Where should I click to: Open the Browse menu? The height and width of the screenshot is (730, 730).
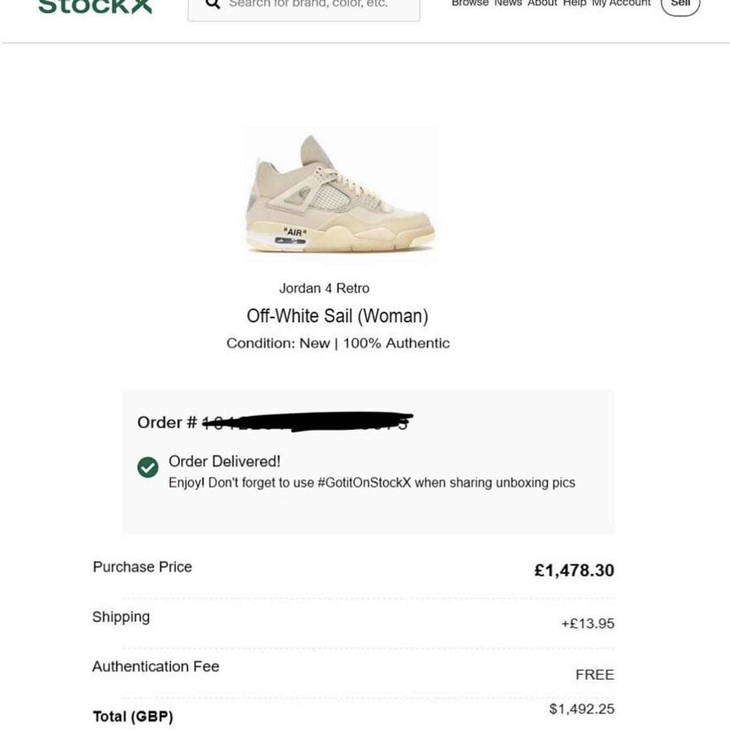470,3
